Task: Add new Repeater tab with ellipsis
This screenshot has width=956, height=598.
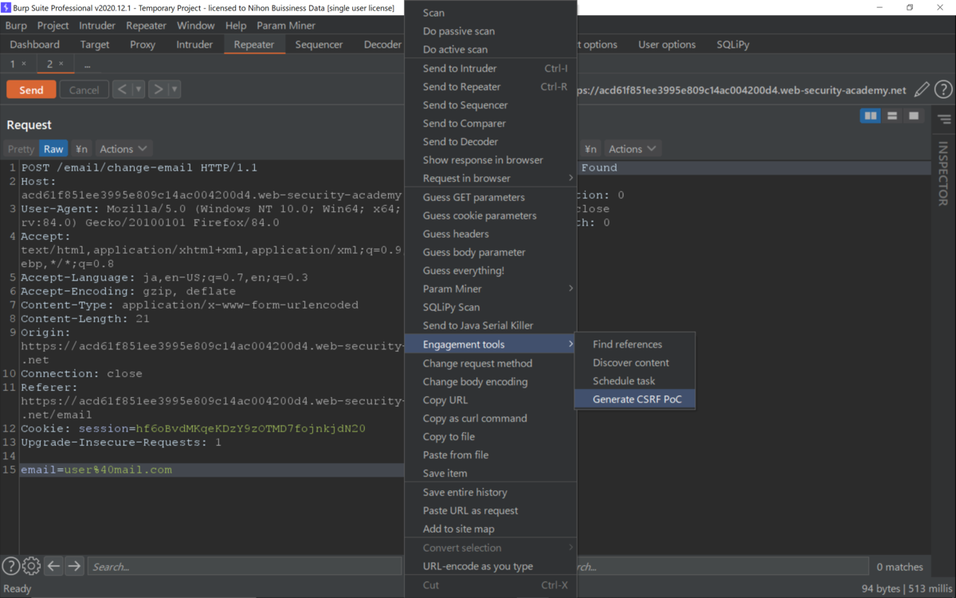Action: [87, 65]
